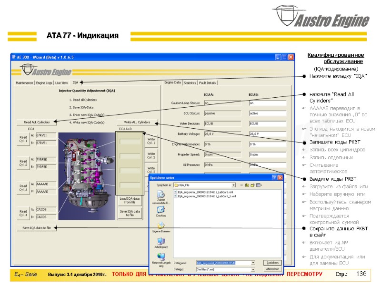The height and width of the screenshot is (286, 381).
Task: Switch to the Engine Logs tab
Action: pos(44,83)
